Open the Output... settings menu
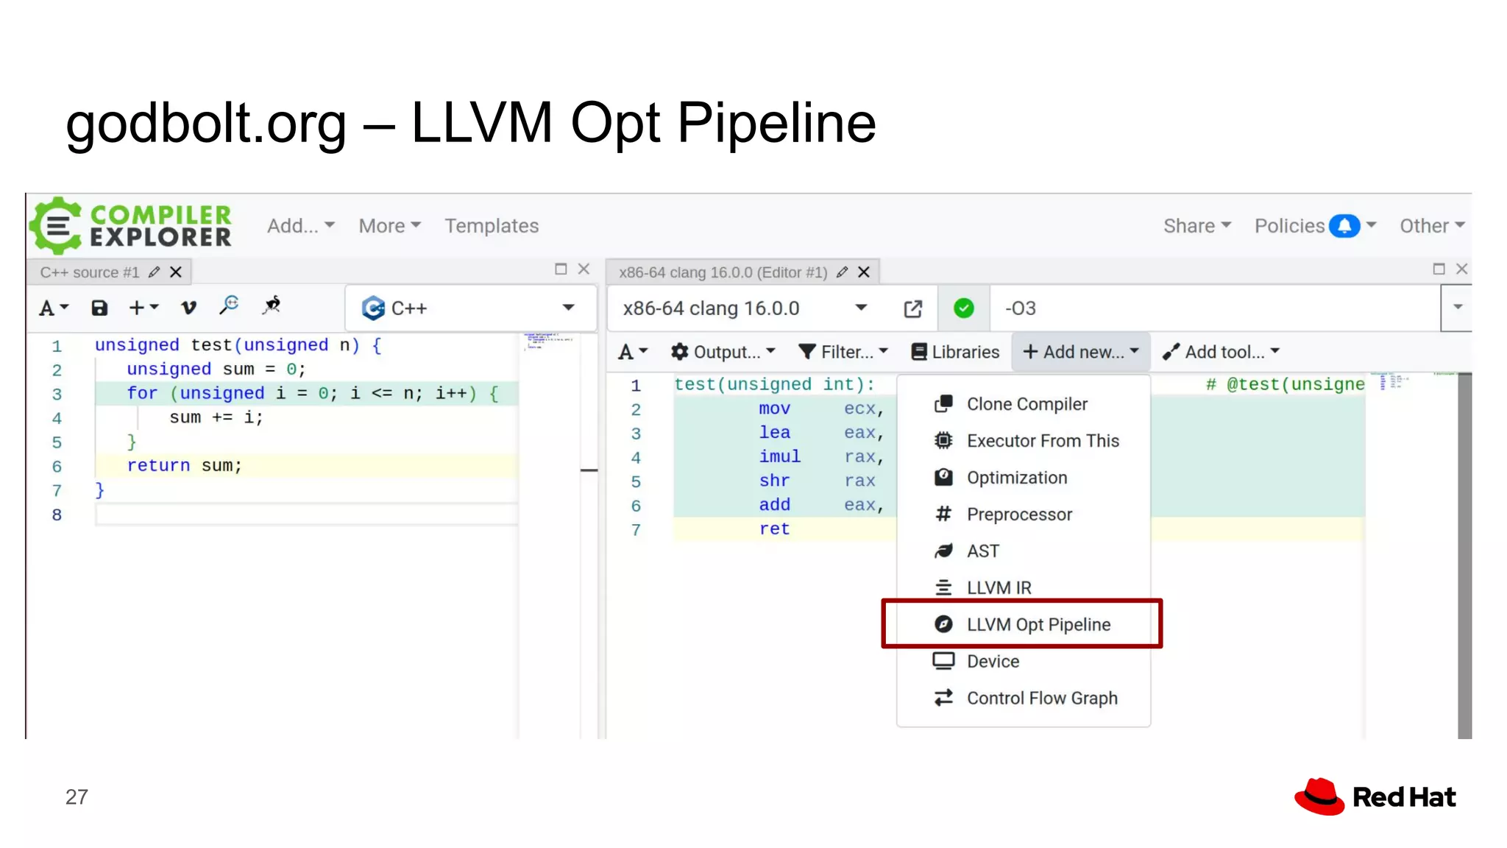The height and width of the screenshot is (848, 1507). tap(723, 352)
